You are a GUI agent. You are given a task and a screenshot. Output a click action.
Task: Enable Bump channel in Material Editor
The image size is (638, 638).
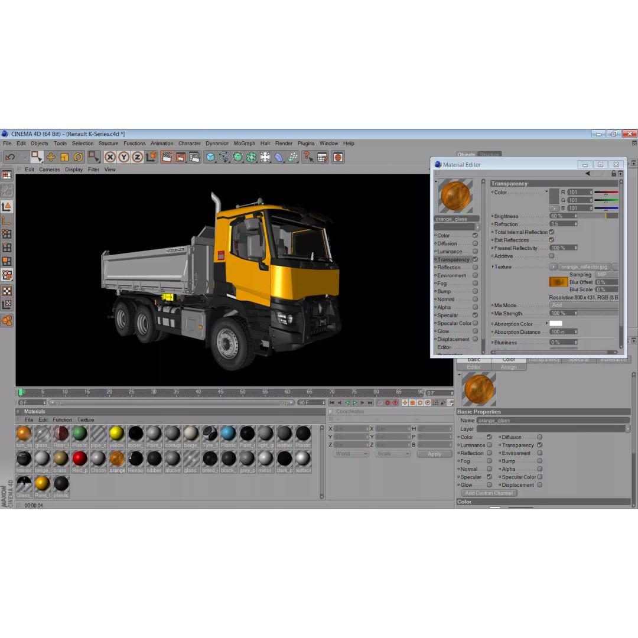(x=475, y=291)
